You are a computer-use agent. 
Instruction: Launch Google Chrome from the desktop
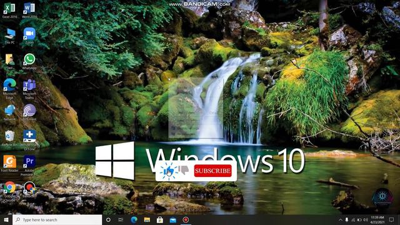click(x=10, y=191)
